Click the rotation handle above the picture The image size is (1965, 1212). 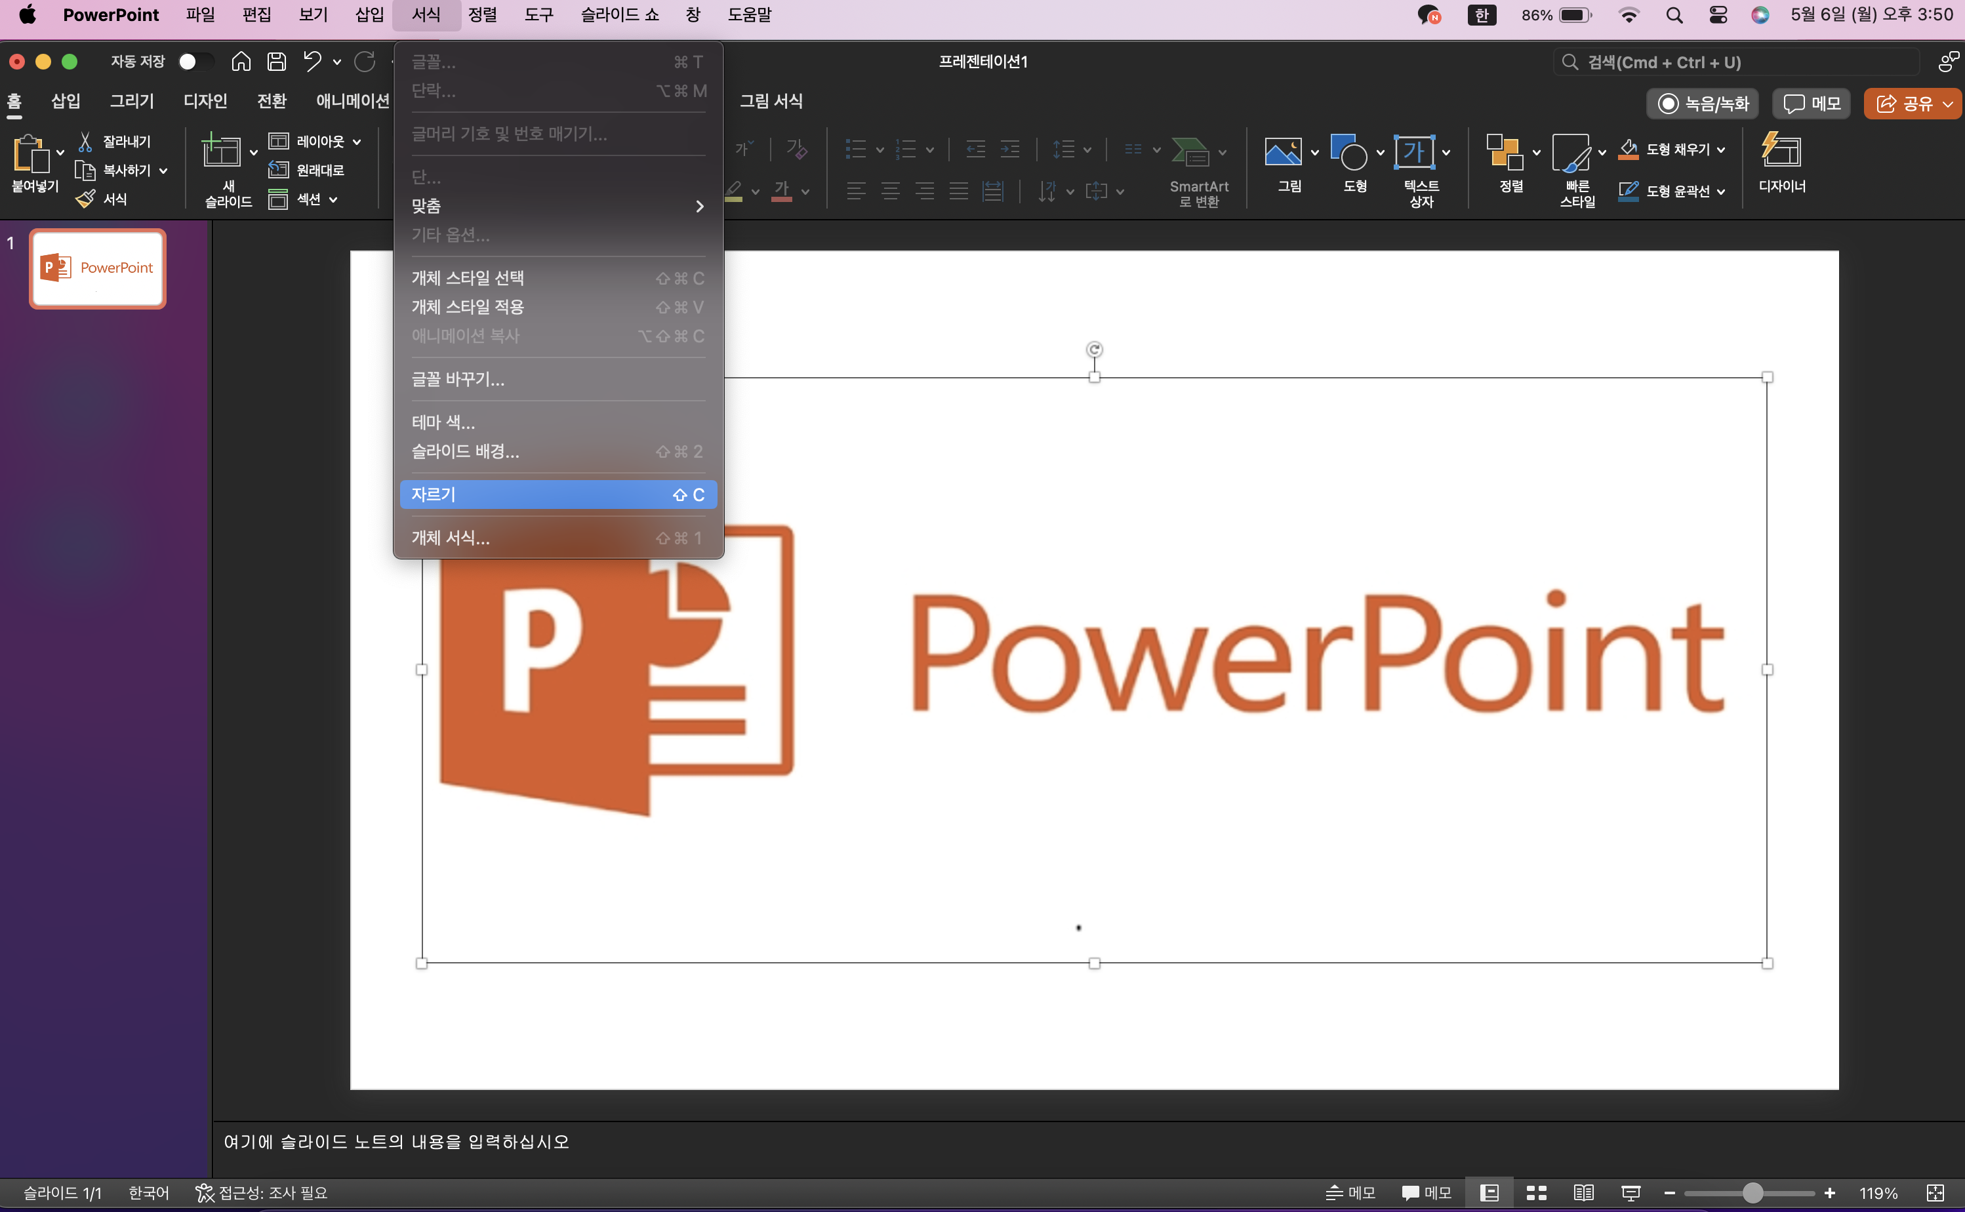(x=1094, y=350)
